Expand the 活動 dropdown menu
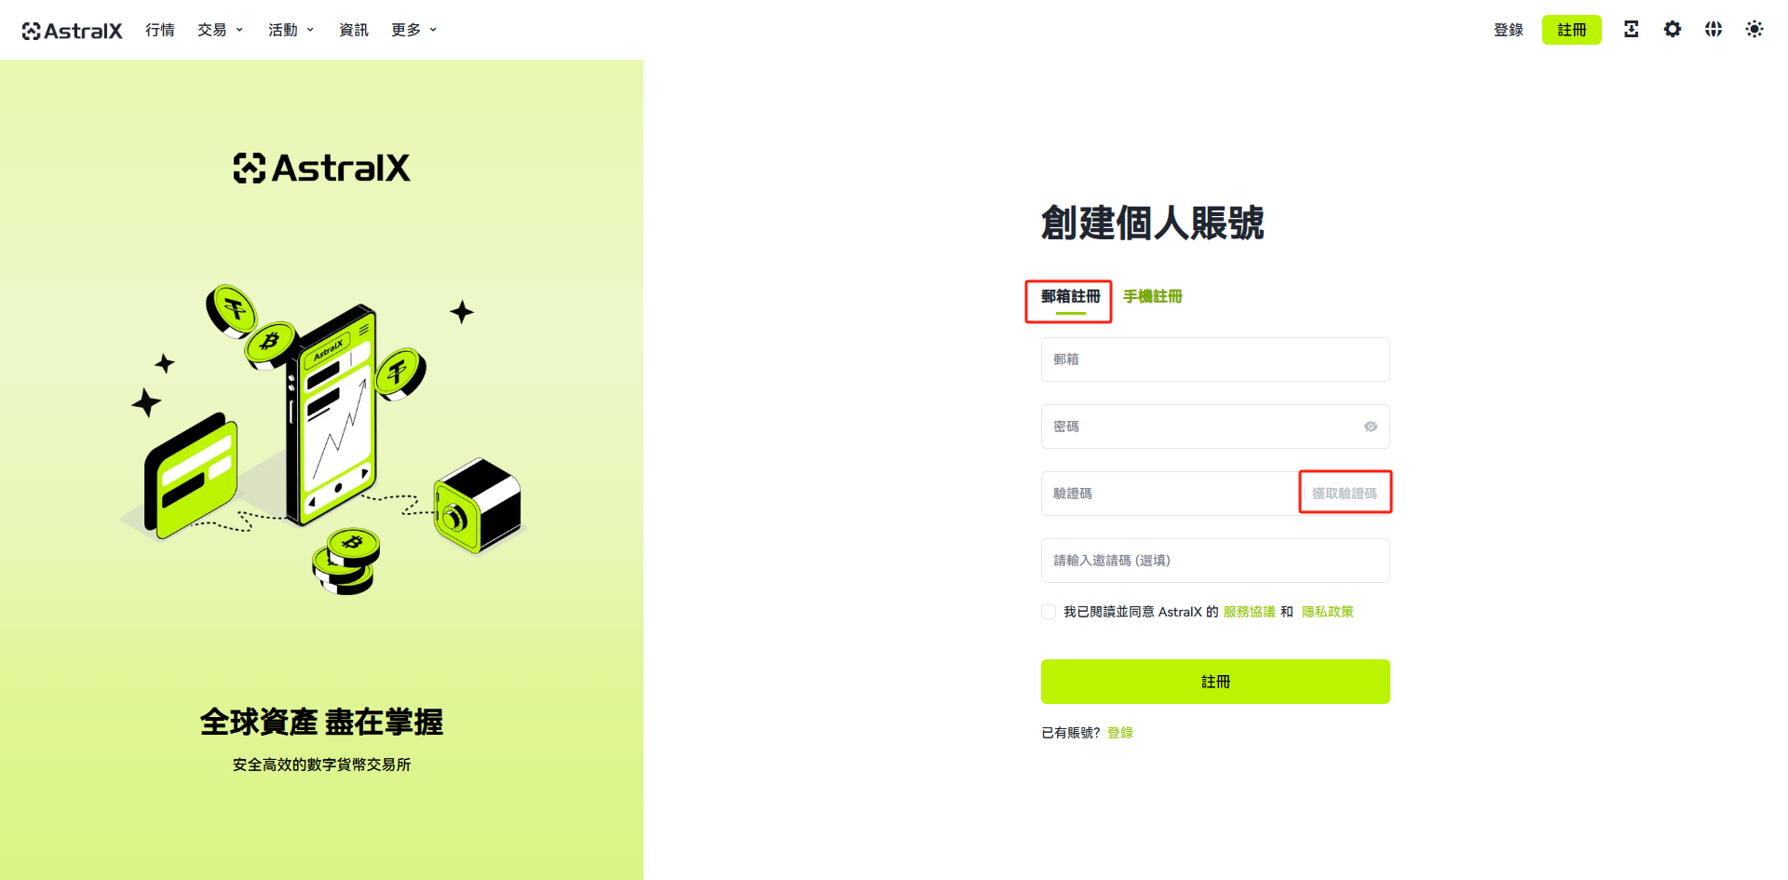 291,30
